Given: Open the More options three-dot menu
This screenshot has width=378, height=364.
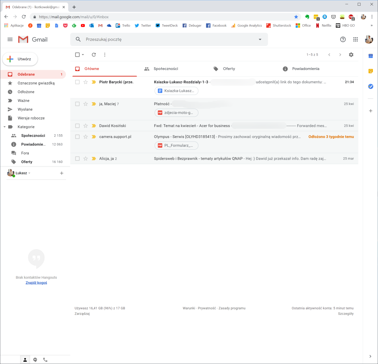Looking at the screenshot, I should click(x=105, y=55).
